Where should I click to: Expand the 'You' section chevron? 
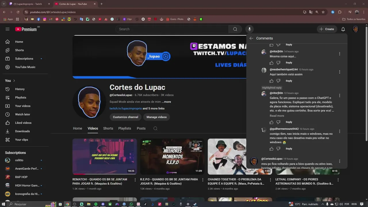pyautogui.click(x=14, y=81)
